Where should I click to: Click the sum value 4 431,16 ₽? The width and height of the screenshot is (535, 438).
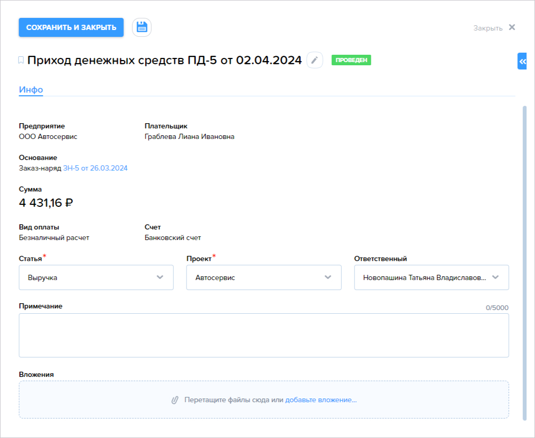coord(46,203)
